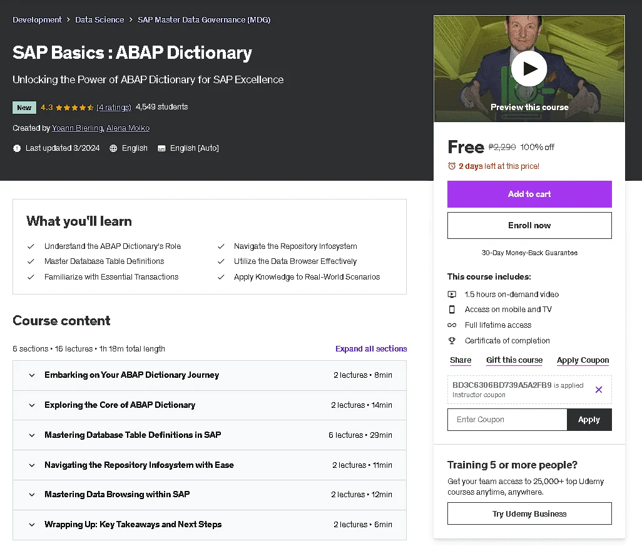Click the Last updated alert icon
Screen dimensions: 642x546
17,148
